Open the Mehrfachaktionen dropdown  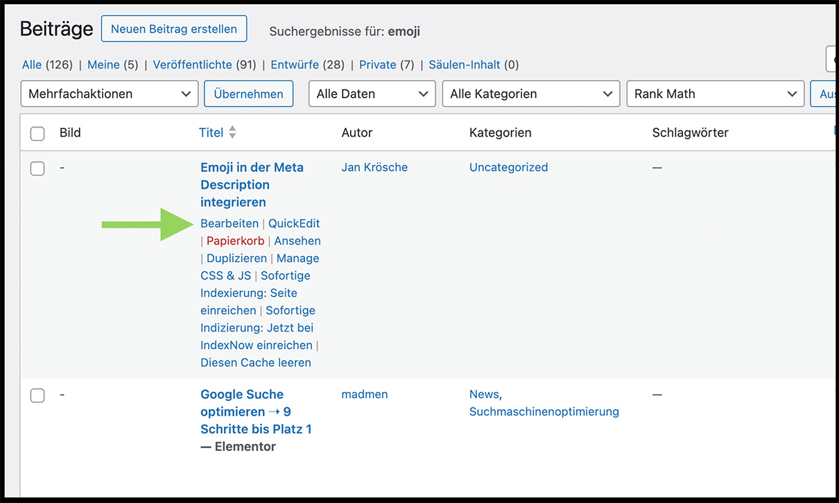[x=110, y=94]
